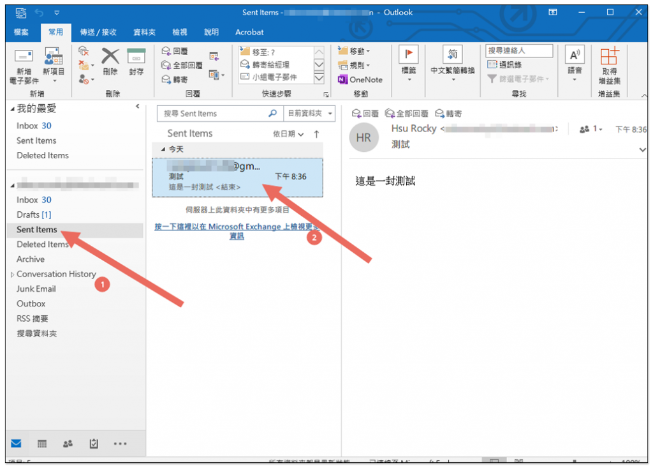
Task: Open the clean up conversation icon menu
Action: point(86,65)
